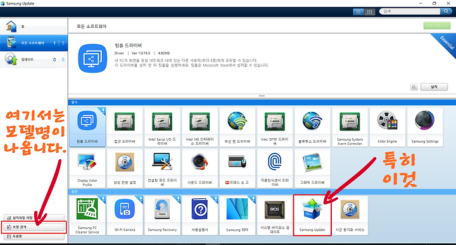
Task: Click the 'Ver 1.0.15.0' version text
Action: click(x=141, y=53)
